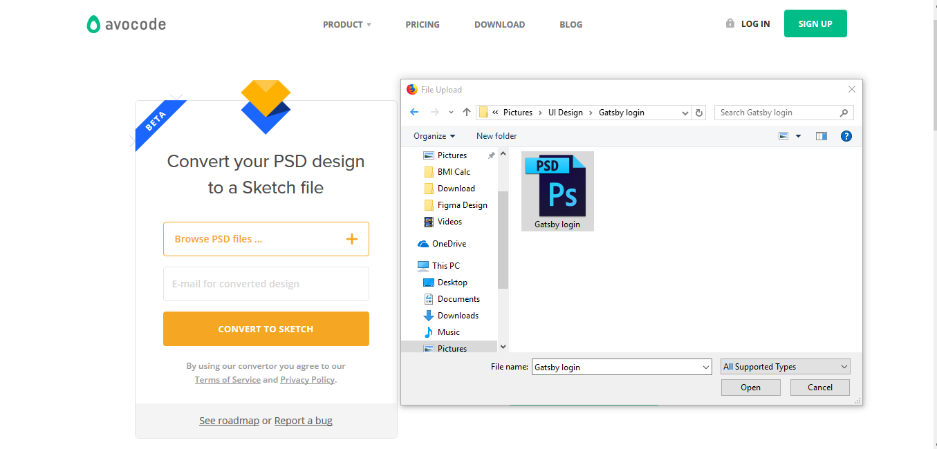Expand the File name dropdown arrow
Image resolution: width=937 pixels, height=449 pixels.
(705, 367)
